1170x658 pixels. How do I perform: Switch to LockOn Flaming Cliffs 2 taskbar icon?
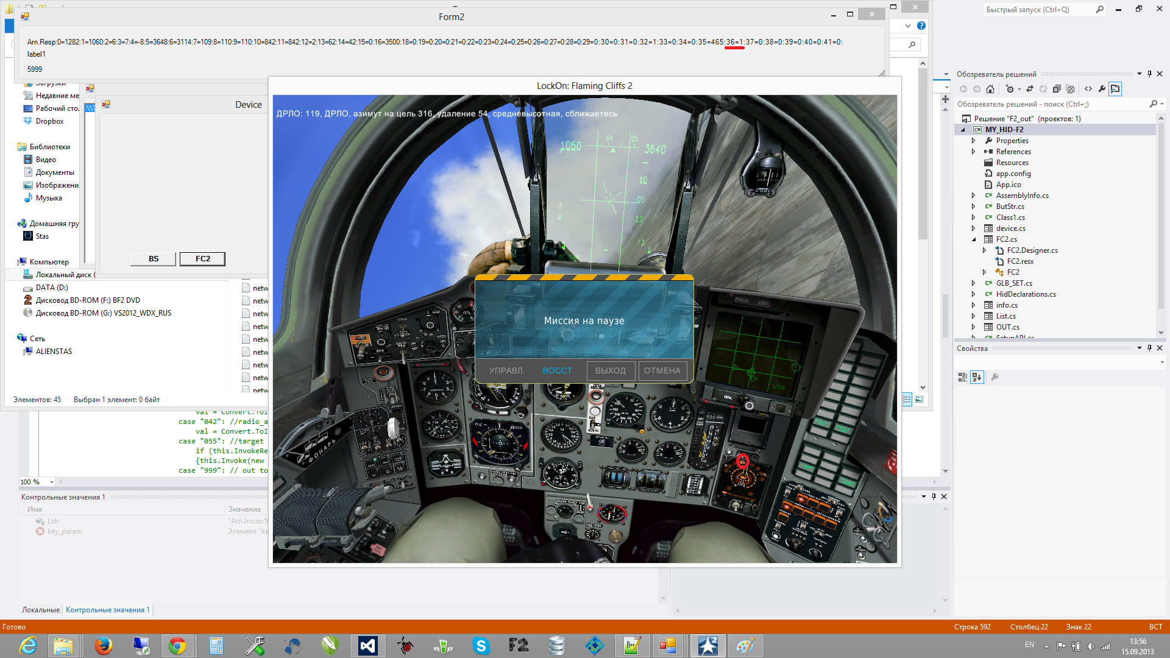[707, 646]
